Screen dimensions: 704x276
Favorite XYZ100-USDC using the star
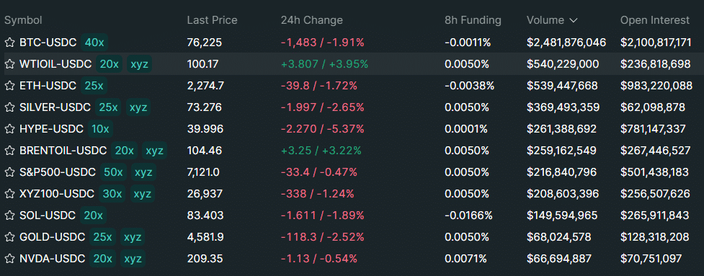[x=9, y=193]
